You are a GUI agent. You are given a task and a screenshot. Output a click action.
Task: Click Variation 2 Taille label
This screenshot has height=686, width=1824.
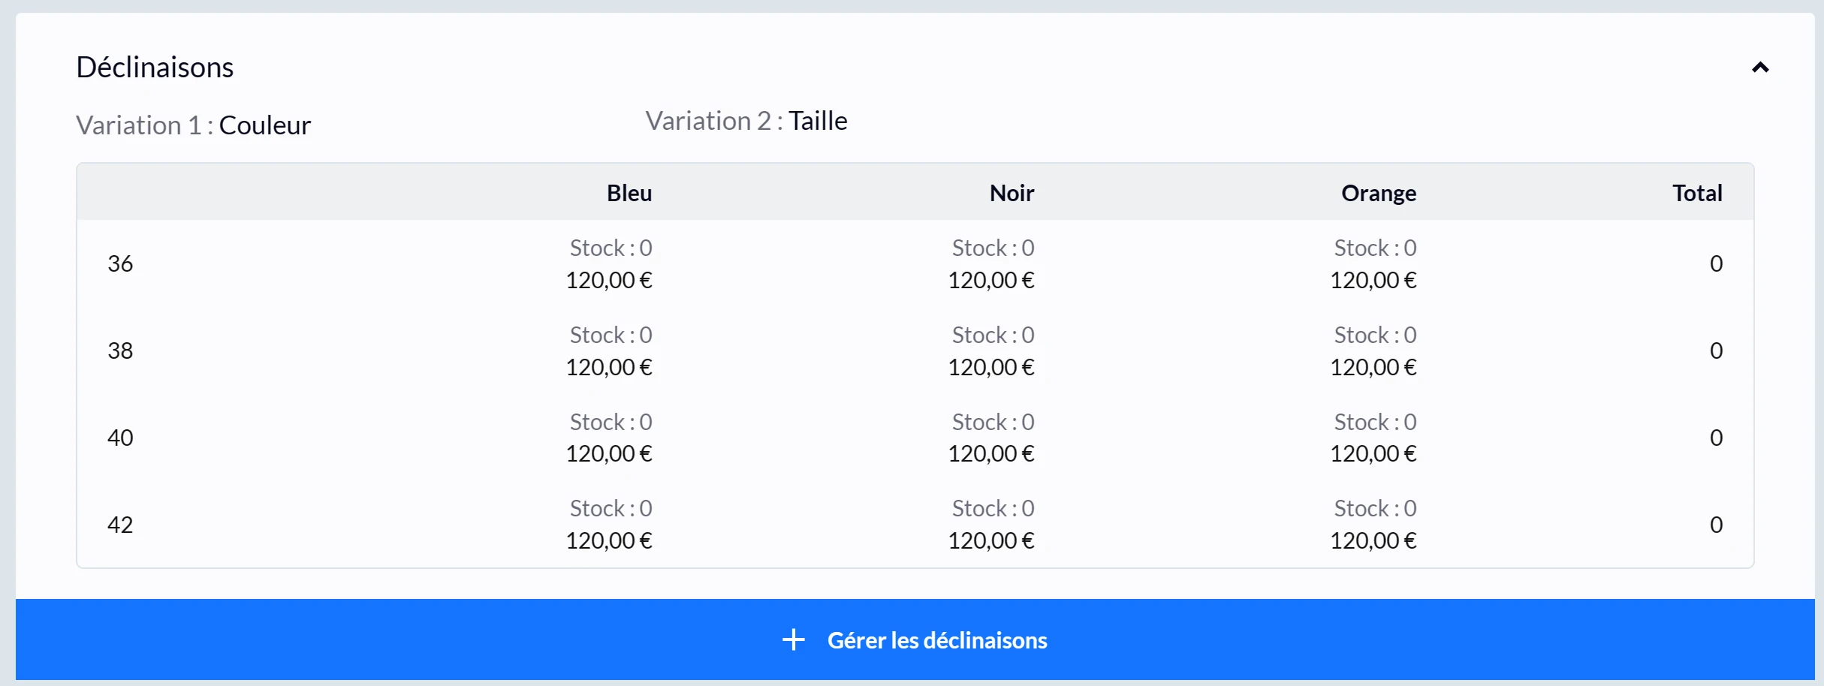click(746, 120)
